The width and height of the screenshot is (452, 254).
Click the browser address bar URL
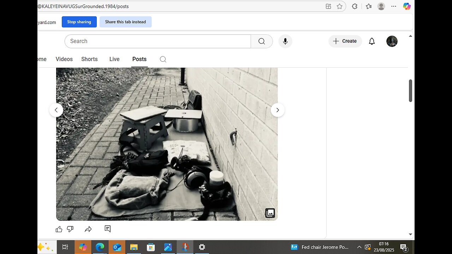point(83,6)
